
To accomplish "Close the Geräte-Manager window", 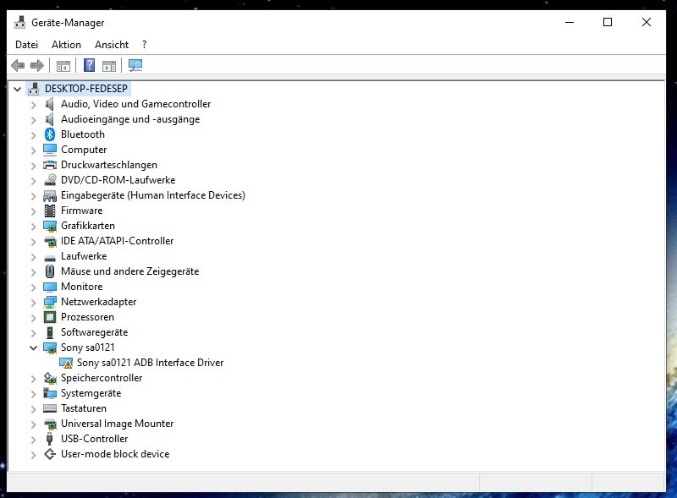I will (646, 22).
